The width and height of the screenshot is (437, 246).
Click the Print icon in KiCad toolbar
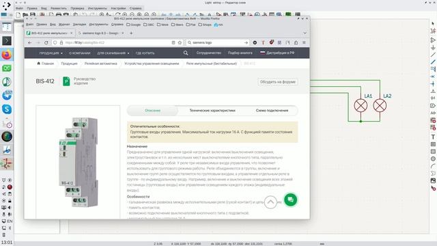[59, 14]
